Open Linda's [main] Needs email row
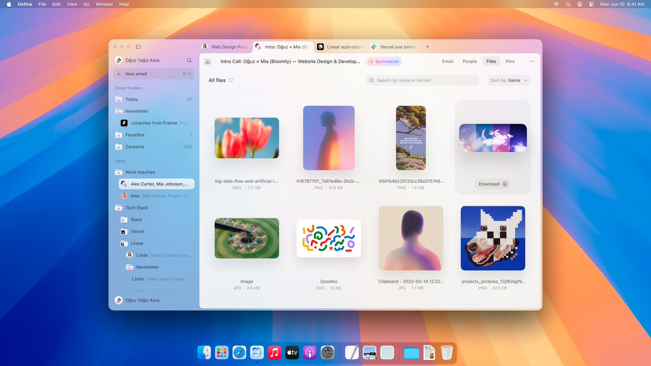 159,255
